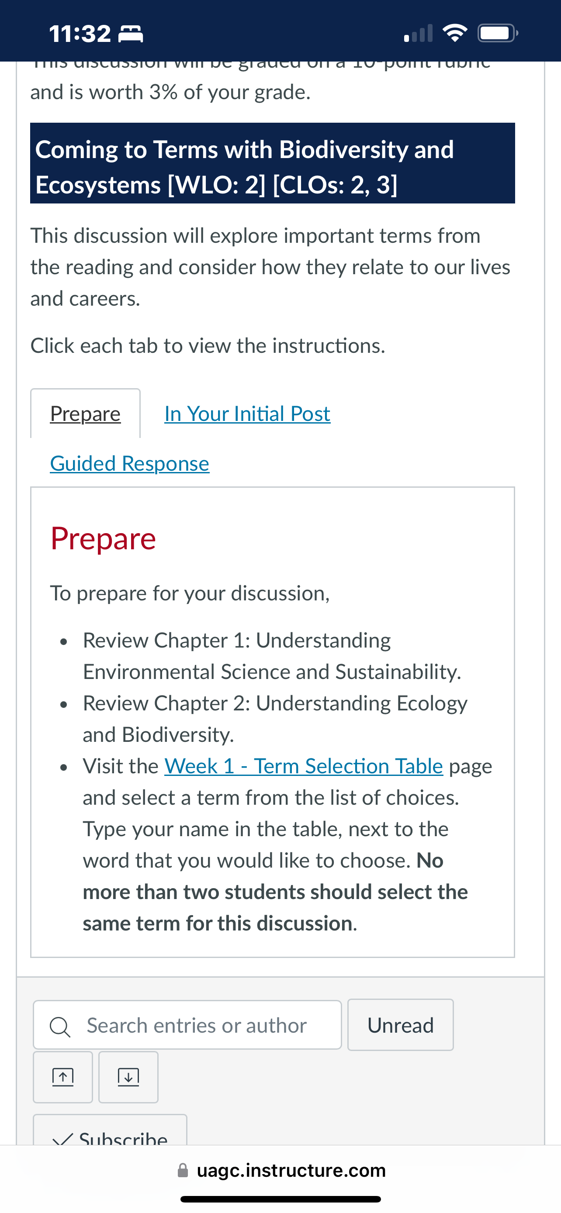Tap the lock icon beside the URL
This screenshot has height=1213, width=561.
tap(183, 1170)
